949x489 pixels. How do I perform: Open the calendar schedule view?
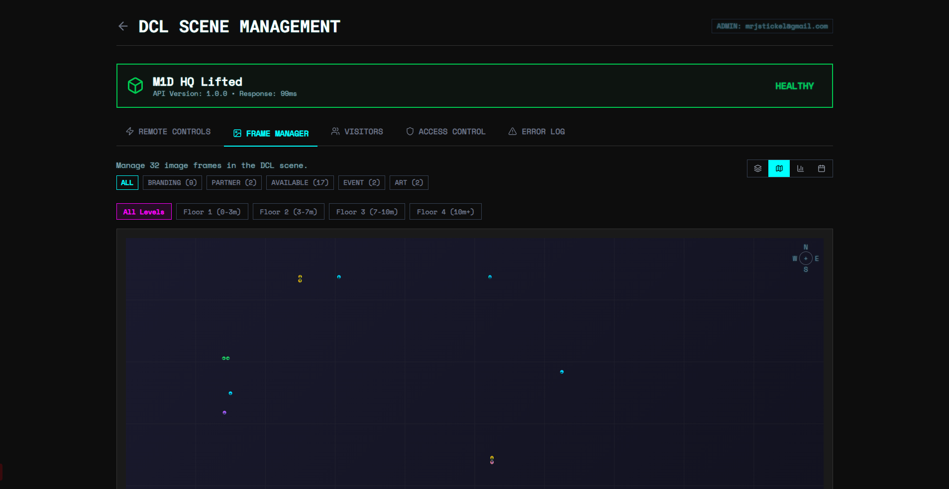821,168
